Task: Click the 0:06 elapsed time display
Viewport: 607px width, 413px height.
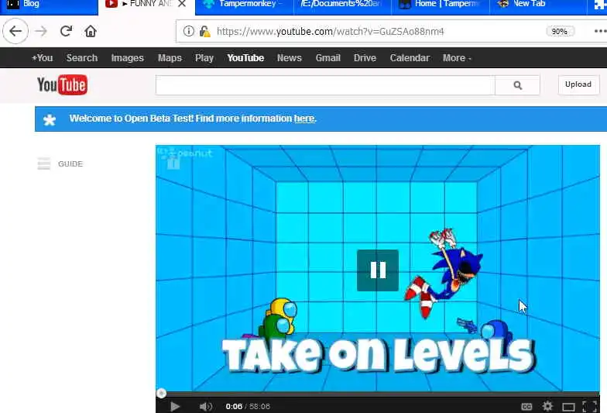Action: coord(234,406)
